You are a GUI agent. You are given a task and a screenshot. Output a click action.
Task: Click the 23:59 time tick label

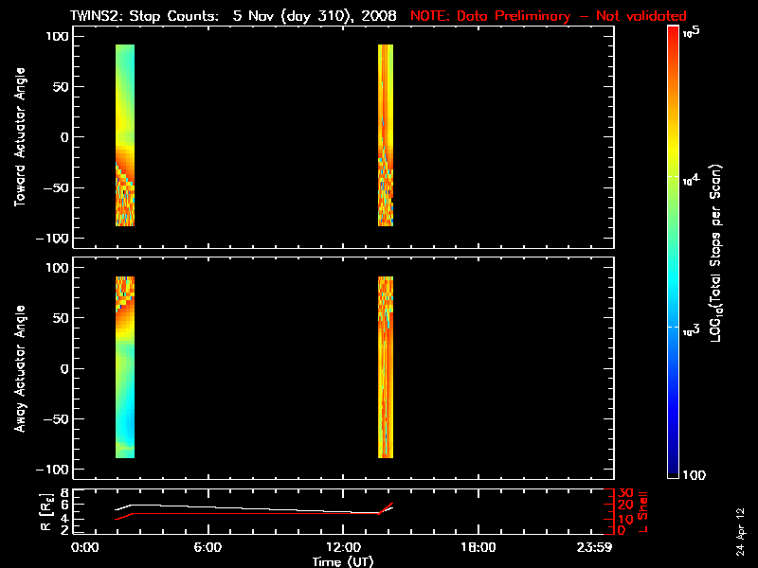pyautogui.click(x=595, y=548)
